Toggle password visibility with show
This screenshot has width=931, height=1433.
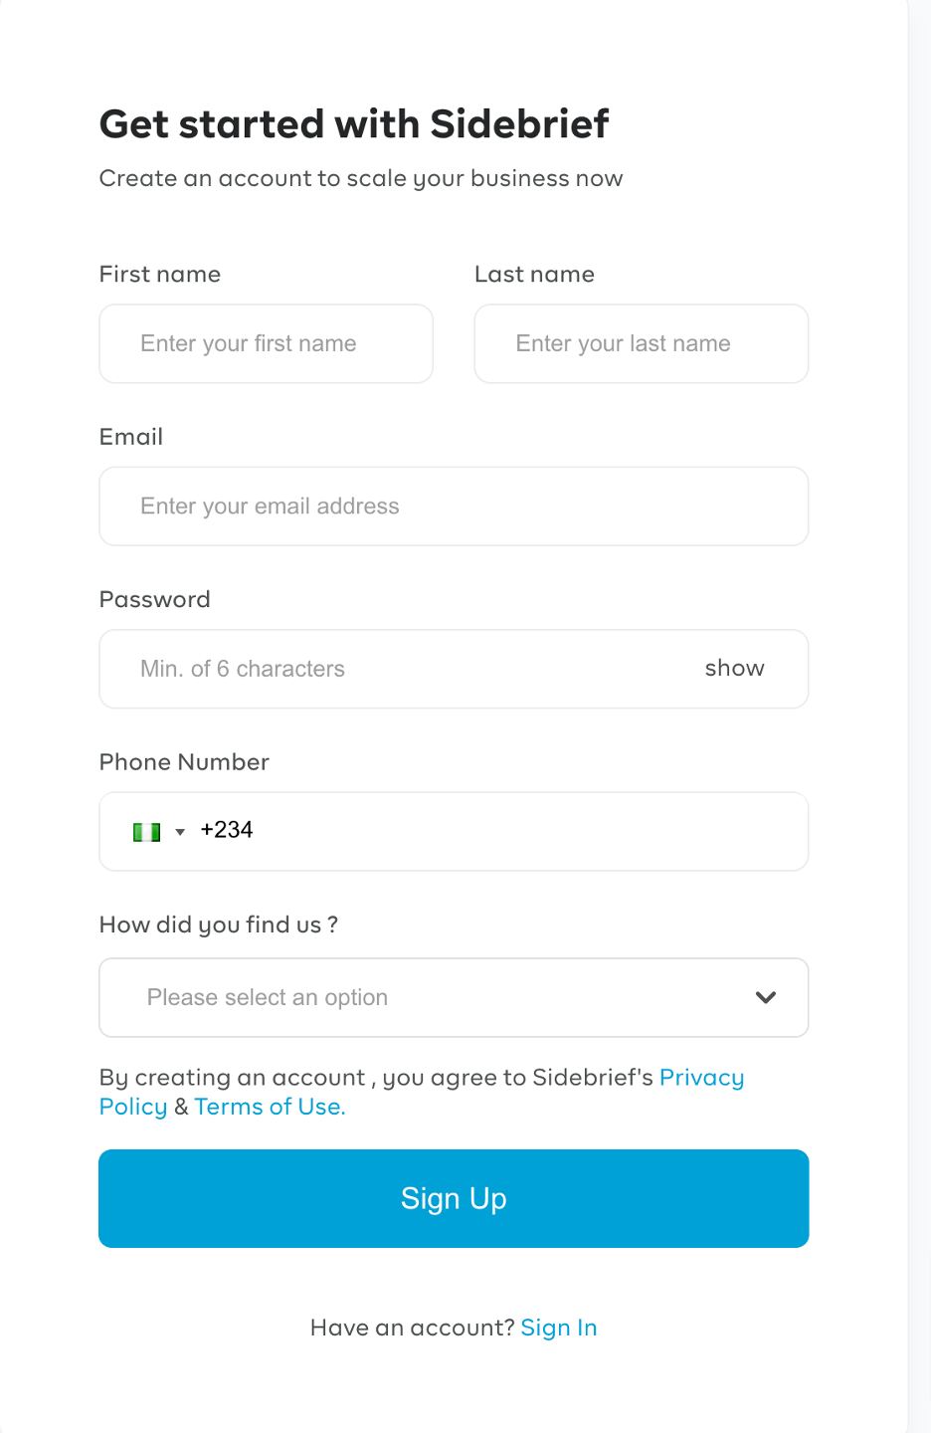pos(734,669)
